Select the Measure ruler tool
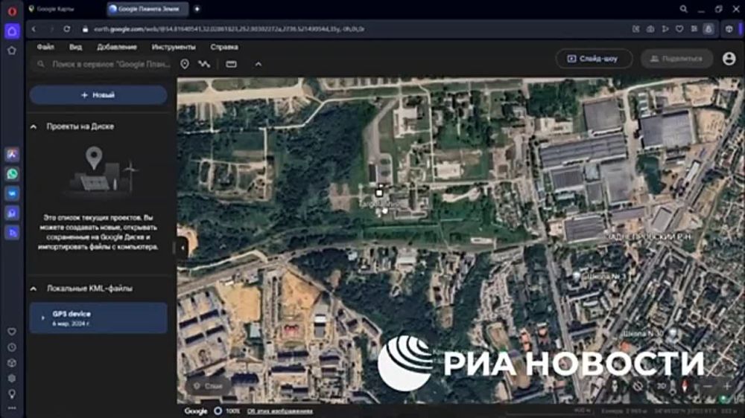The width and height of the screenshot is (745, 418). point(231,64)
